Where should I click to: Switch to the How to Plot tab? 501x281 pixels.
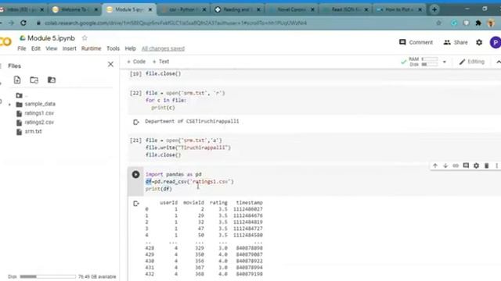click(398, 9)
